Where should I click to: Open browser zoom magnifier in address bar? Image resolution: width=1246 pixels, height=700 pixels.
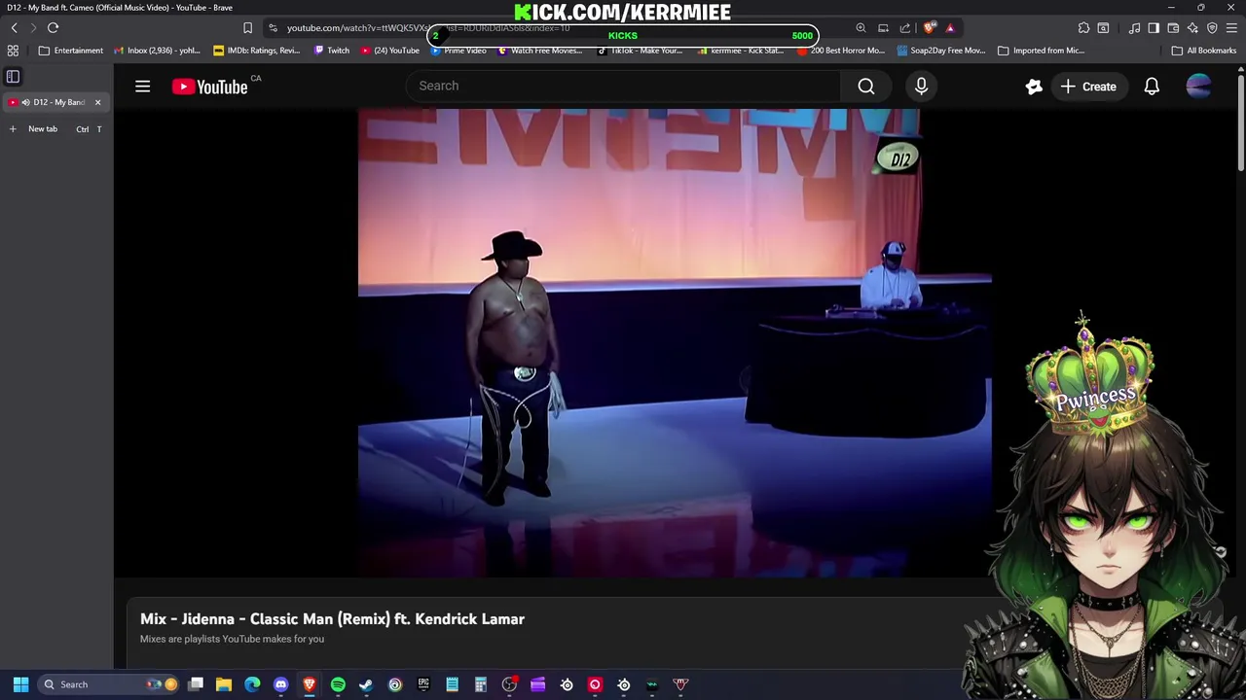[x=861, y=28]
